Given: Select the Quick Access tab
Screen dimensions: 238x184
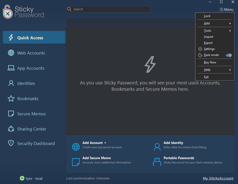Looking at the screenshot, I should click(35, 38).
